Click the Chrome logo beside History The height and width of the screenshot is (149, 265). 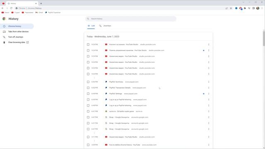(x=4, y=19)
